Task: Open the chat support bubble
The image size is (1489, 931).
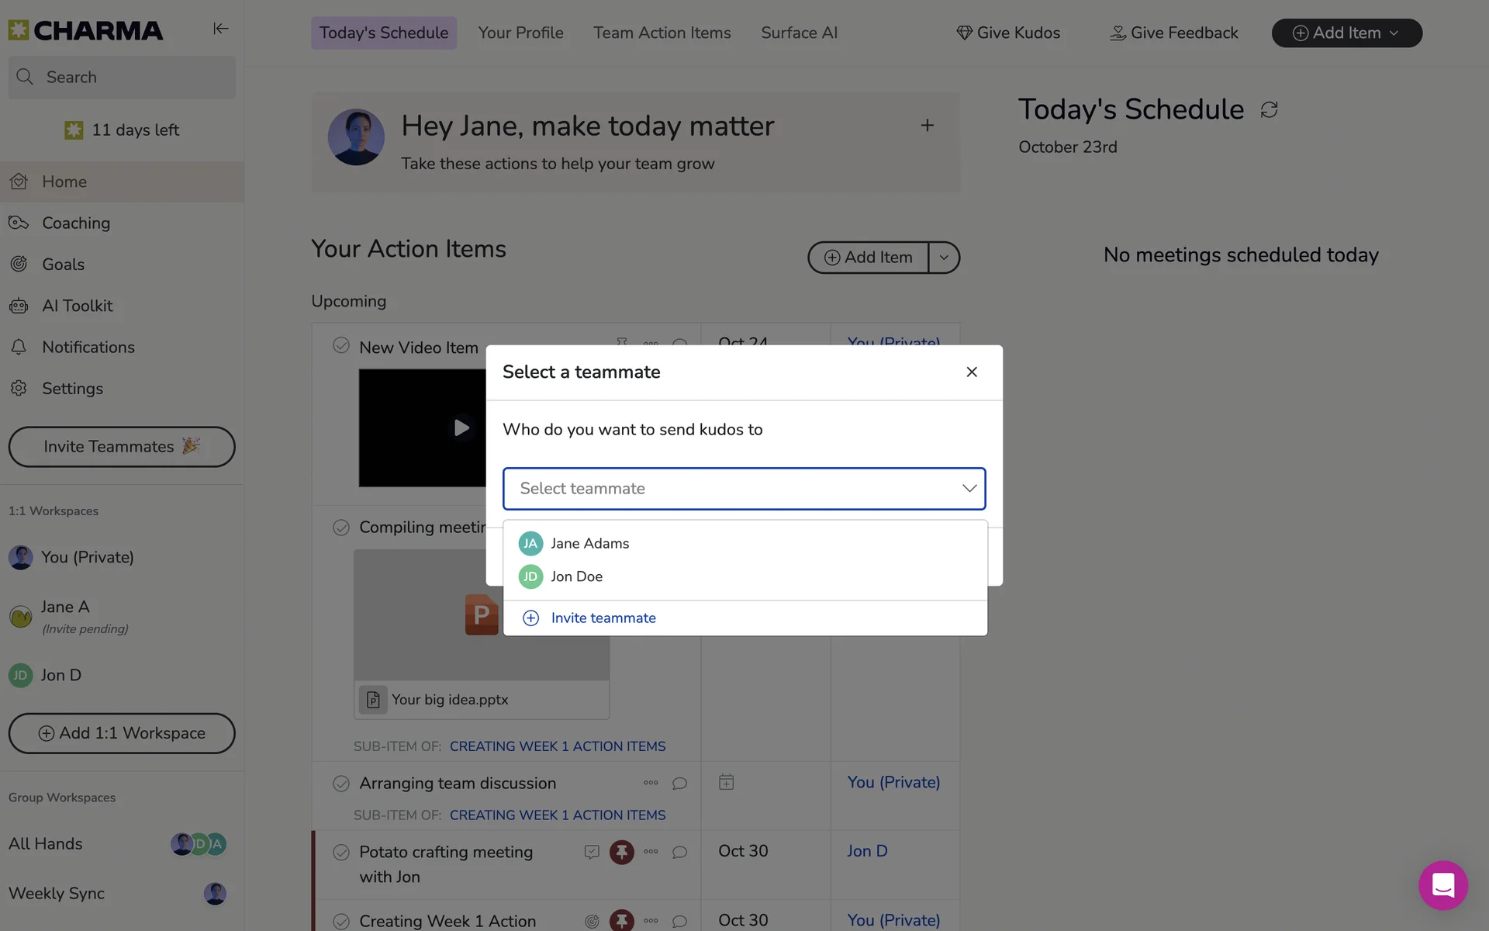Action: click(1442, 884)
